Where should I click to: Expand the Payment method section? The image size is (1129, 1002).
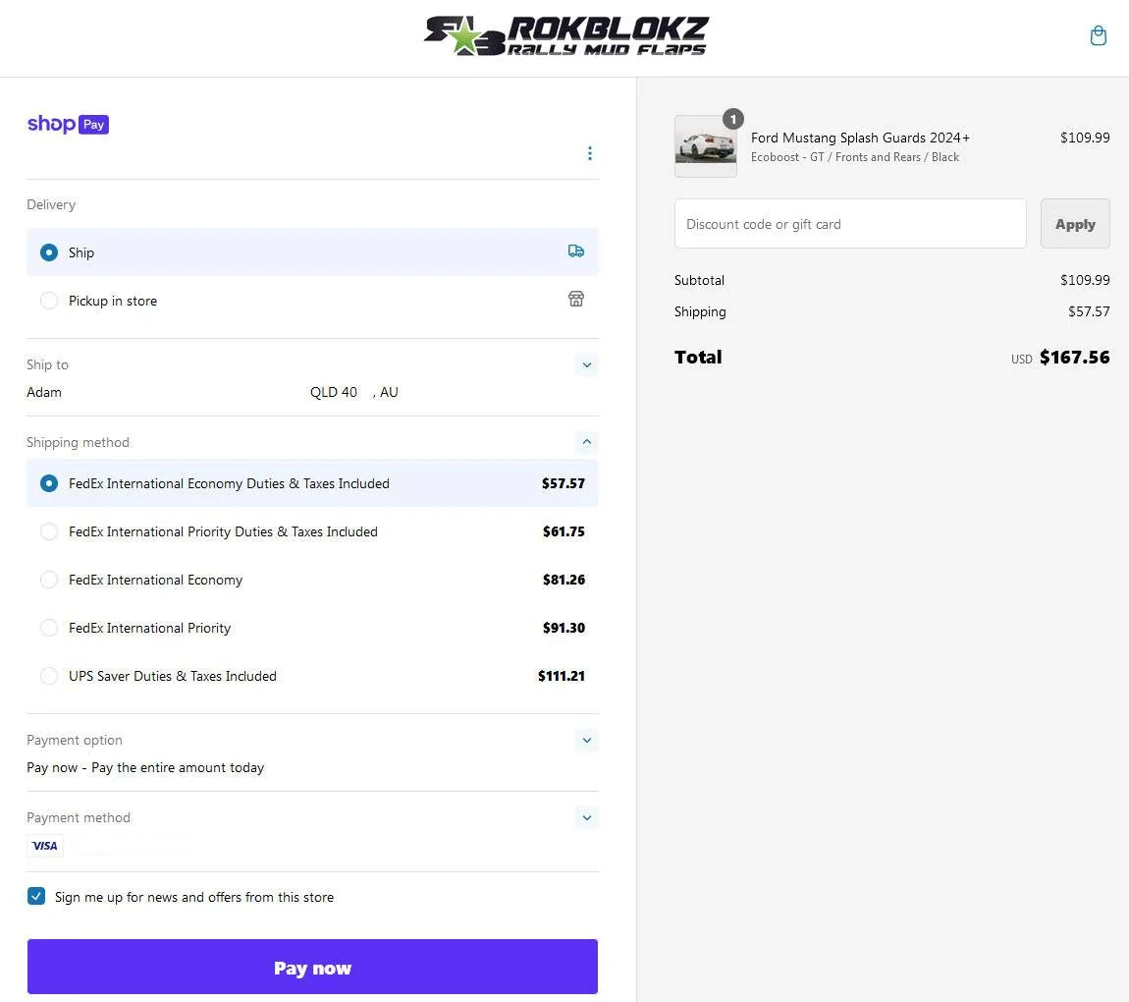pos(587,817)
